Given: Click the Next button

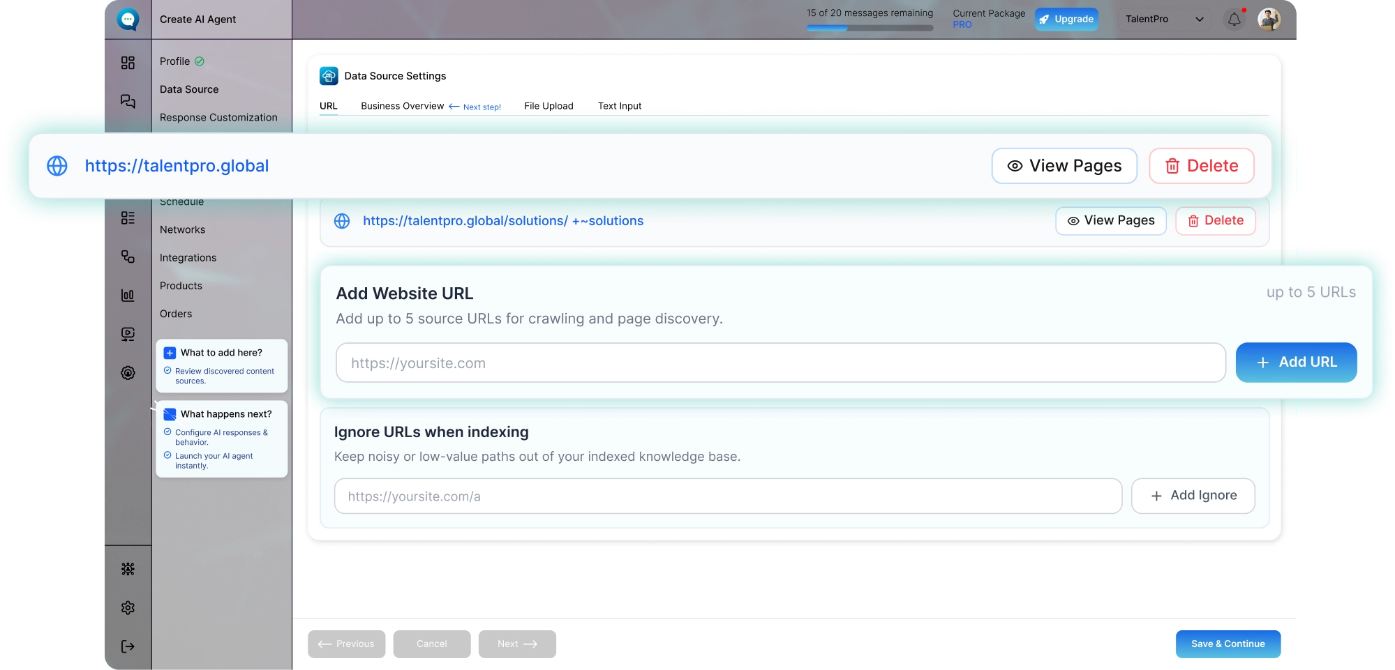Looking at the screenshot, I should pos(517,644).
